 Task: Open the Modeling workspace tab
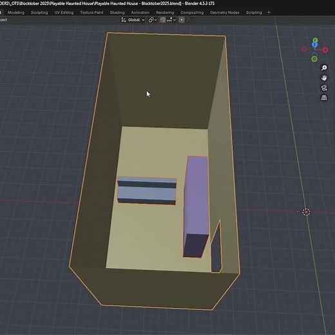(x=16, y=12)
